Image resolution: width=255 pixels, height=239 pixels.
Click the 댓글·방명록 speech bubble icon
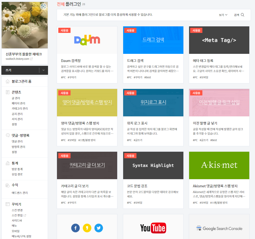[8, 135]
